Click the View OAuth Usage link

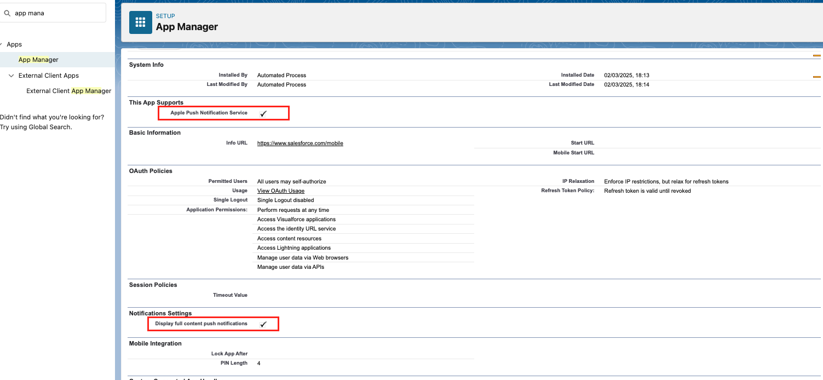[x=280, y=191]
